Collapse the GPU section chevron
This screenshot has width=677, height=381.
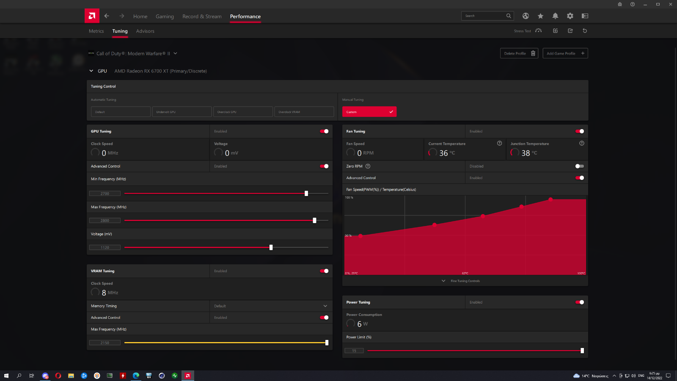click(91, 71)
